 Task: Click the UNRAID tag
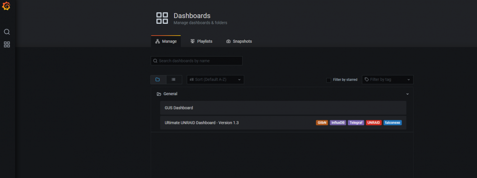coord(373,123)
